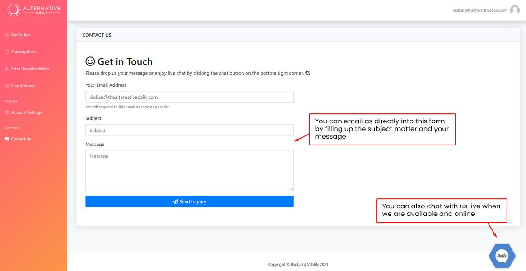This screenshot has width=526, height=271.
Task: Click the paper plane icon on Send Inquiry
Action: point(175,202)
